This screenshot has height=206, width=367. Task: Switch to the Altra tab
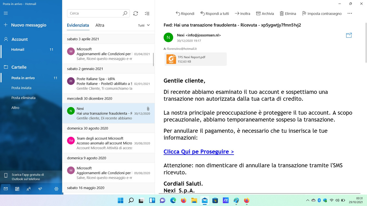(100, 25)
